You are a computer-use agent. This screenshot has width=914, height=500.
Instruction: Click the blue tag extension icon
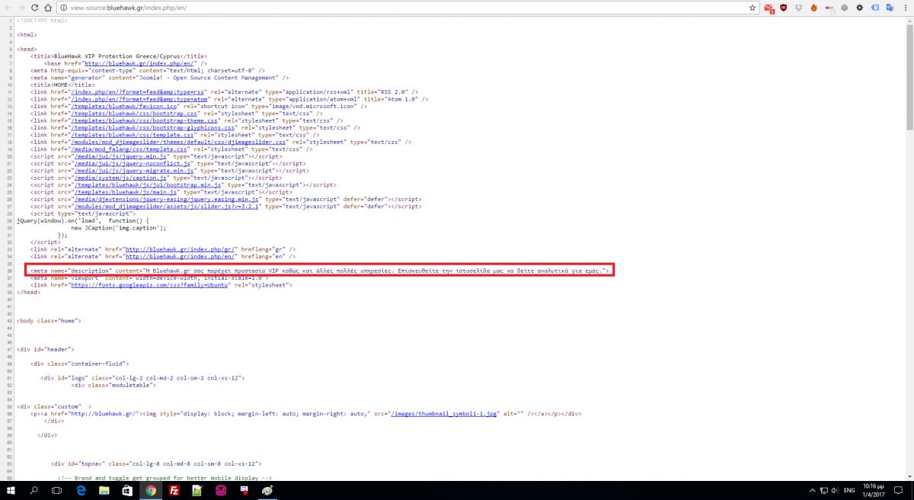874,8
